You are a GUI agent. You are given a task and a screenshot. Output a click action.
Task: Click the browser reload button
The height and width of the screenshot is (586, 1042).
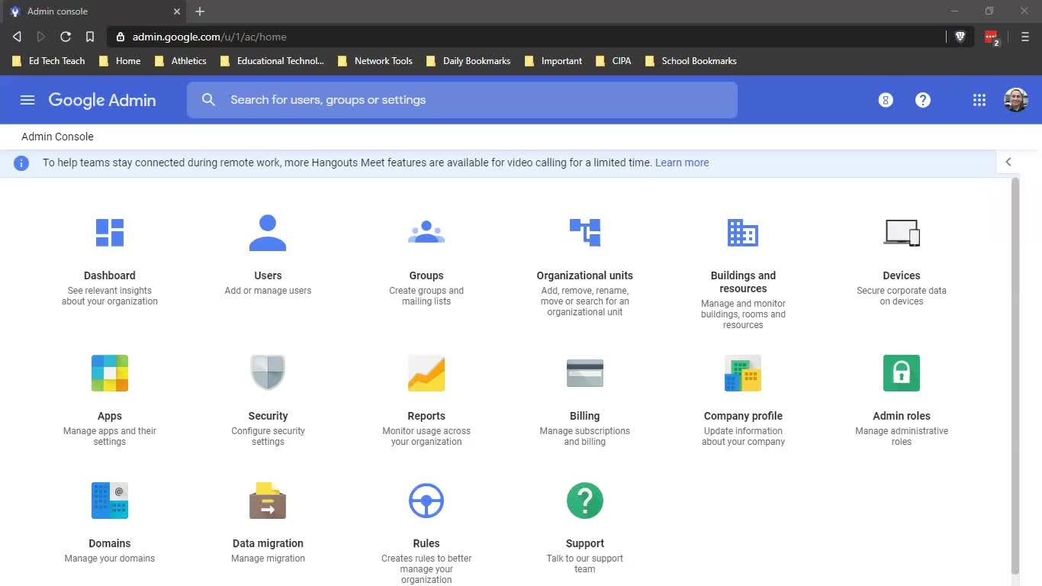(x=66, y=37)
